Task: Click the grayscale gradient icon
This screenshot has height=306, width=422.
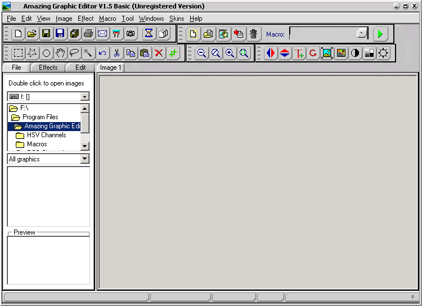Action: pos(369,53)
